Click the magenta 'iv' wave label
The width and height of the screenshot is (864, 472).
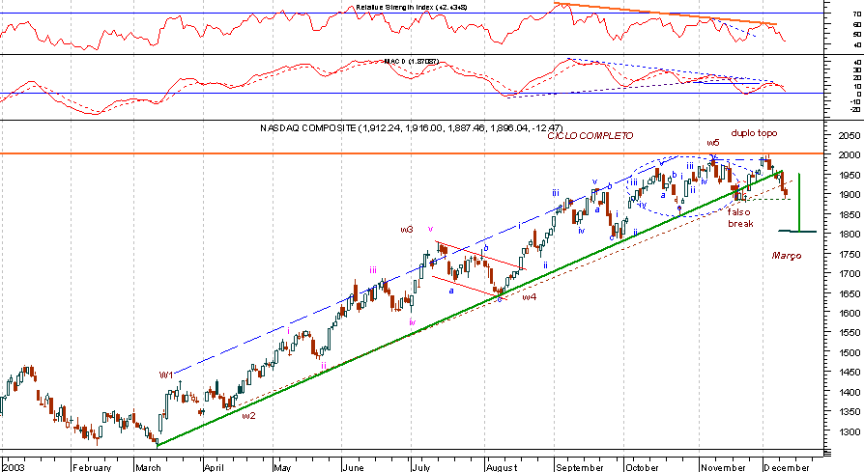pyautogui.click(x=412, y=322)
